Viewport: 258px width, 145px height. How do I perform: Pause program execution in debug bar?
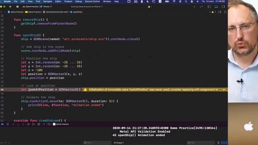click(8, 124)
